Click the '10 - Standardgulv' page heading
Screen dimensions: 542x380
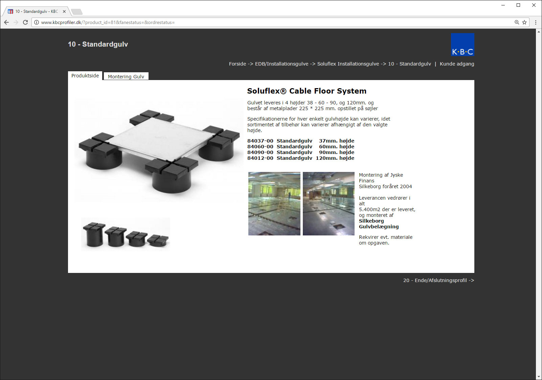[x=98, y=44]
